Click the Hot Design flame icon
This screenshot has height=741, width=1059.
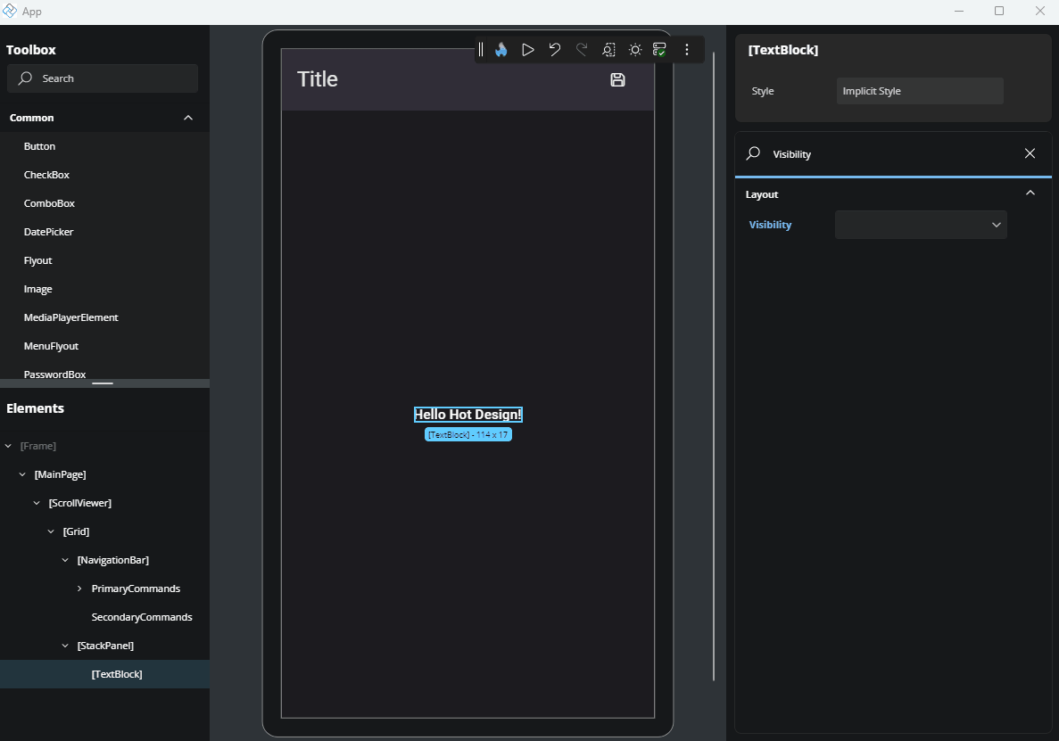tap(501, 49)
